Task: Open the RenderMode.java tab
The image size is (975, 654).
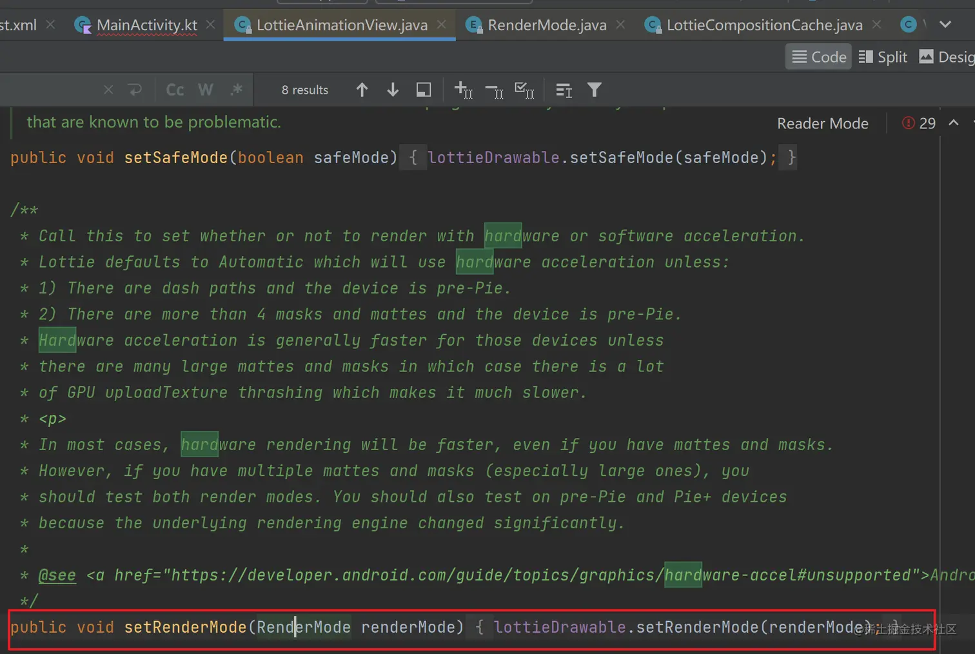Action: [x=547, y=25]
